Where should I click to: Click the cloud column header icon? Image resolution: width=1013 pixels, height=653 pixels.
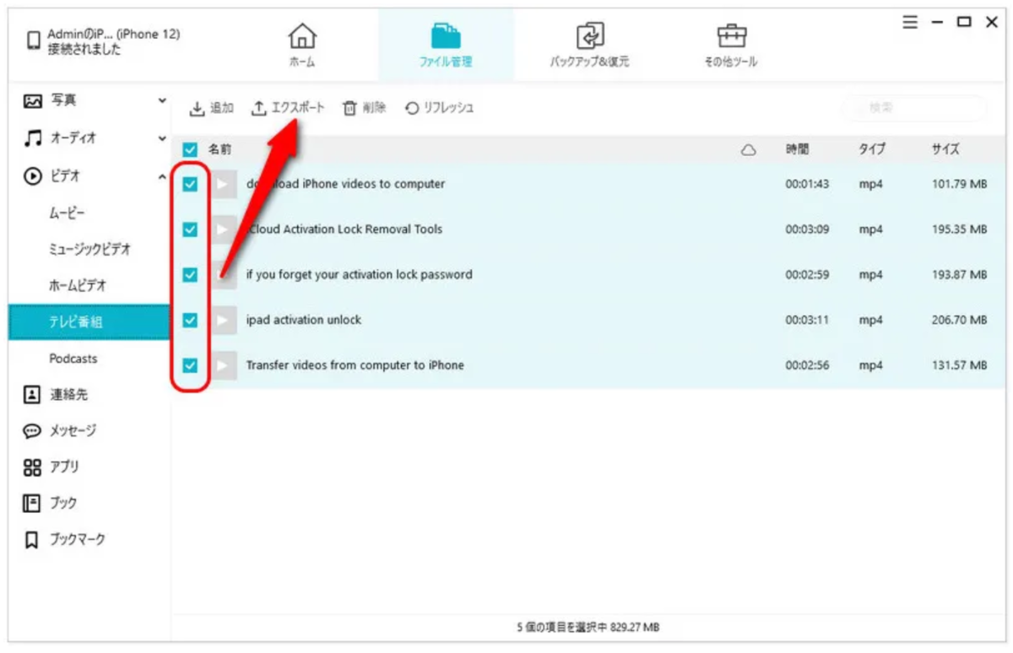[x=748, y=149]
